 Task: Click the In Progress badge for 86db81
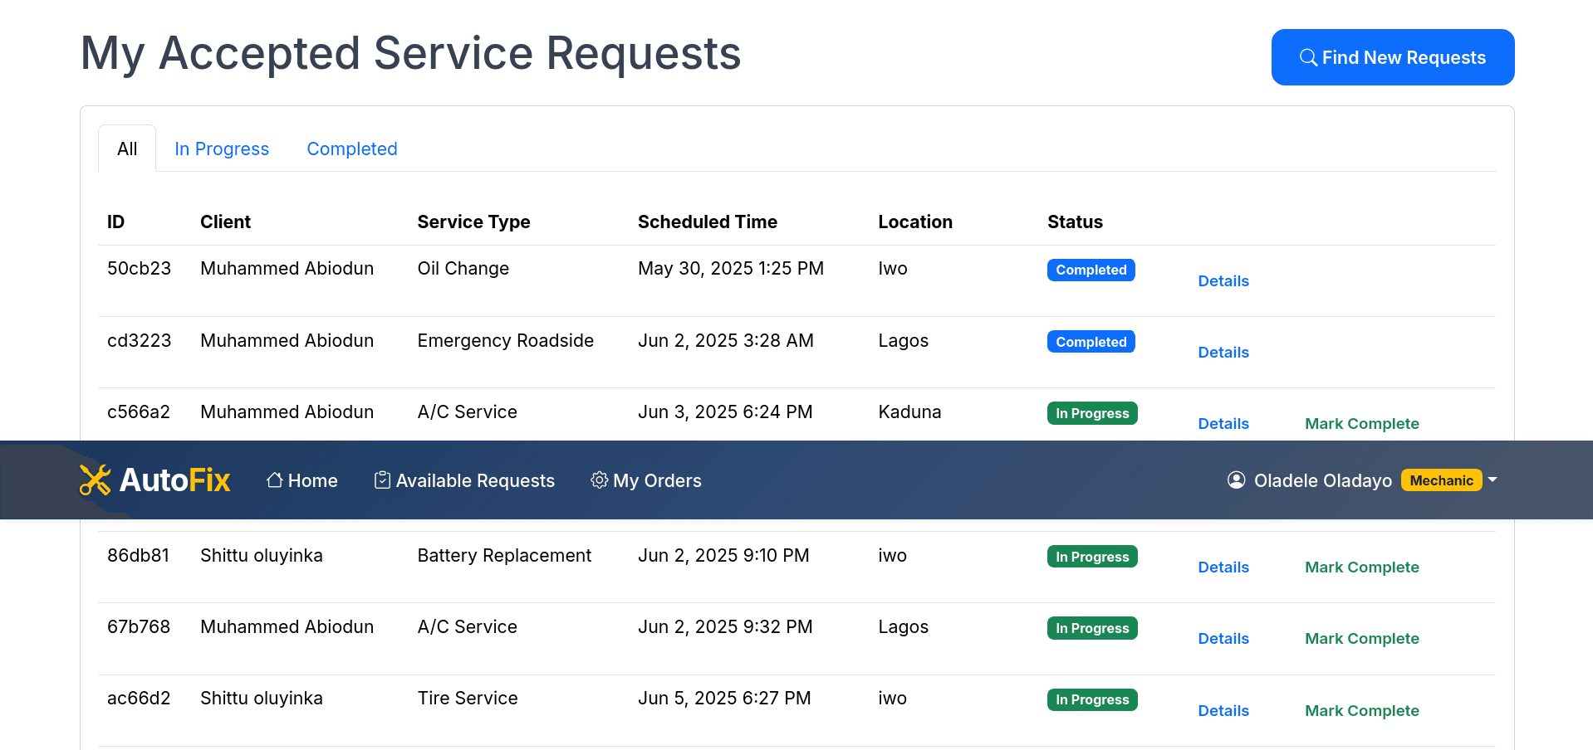click(x=1092, y=557)
